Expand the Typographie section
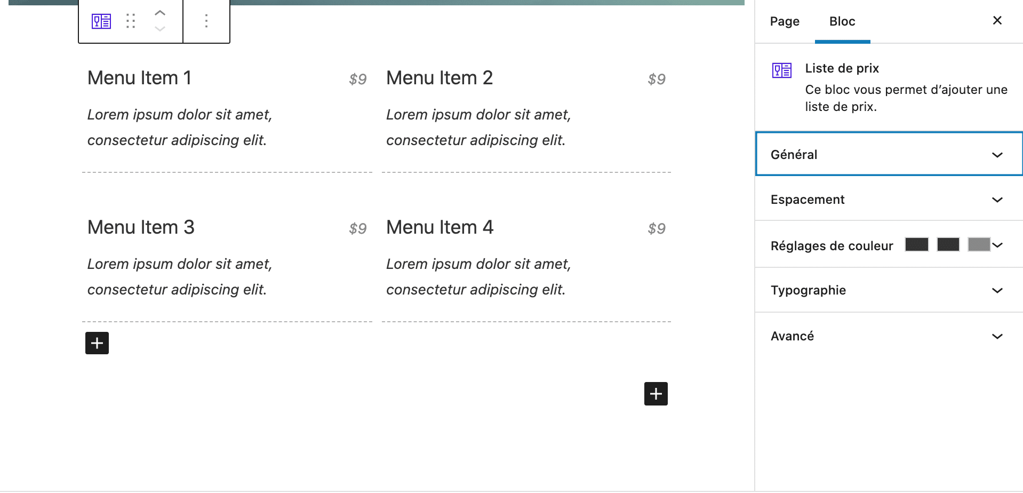The image size is (1023, 493). [x=889, y=290]
